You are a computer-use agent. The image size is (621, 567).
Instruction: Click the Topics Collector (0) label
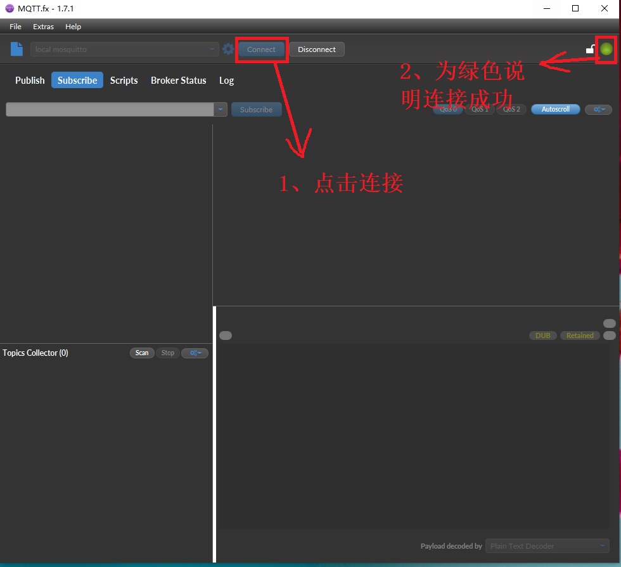(35, 353)
